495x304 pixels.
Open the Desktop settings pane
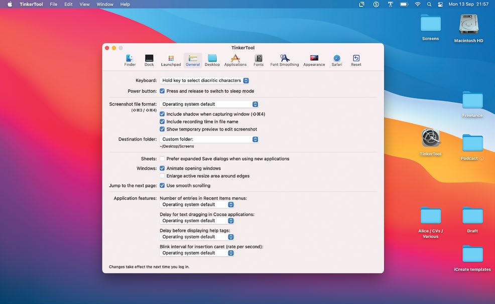click(212, 60)
